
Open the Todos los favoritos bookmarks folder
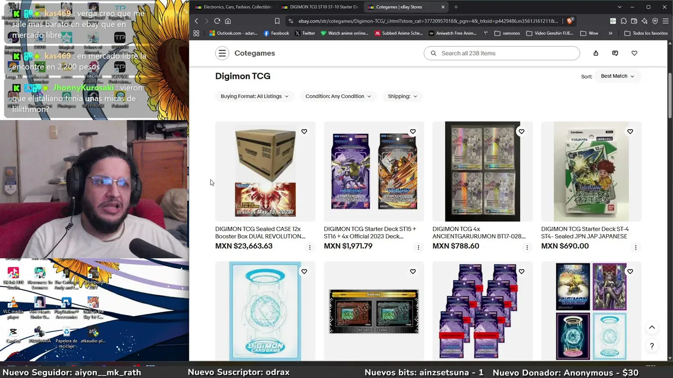click(x=646, y=33)
